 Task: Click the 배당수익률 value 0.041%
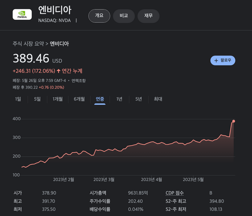point(135,209)
